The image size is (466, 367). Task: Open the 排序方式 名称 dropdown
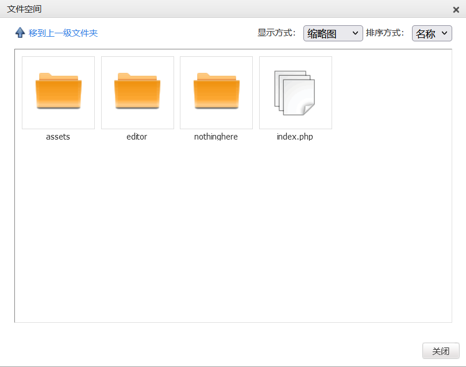(x=432, y=33)
